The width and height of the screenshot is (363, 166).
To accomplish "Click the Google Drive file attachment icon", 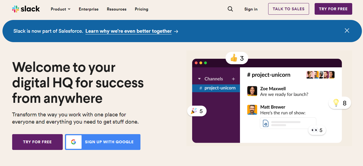I will click(266, 123).
